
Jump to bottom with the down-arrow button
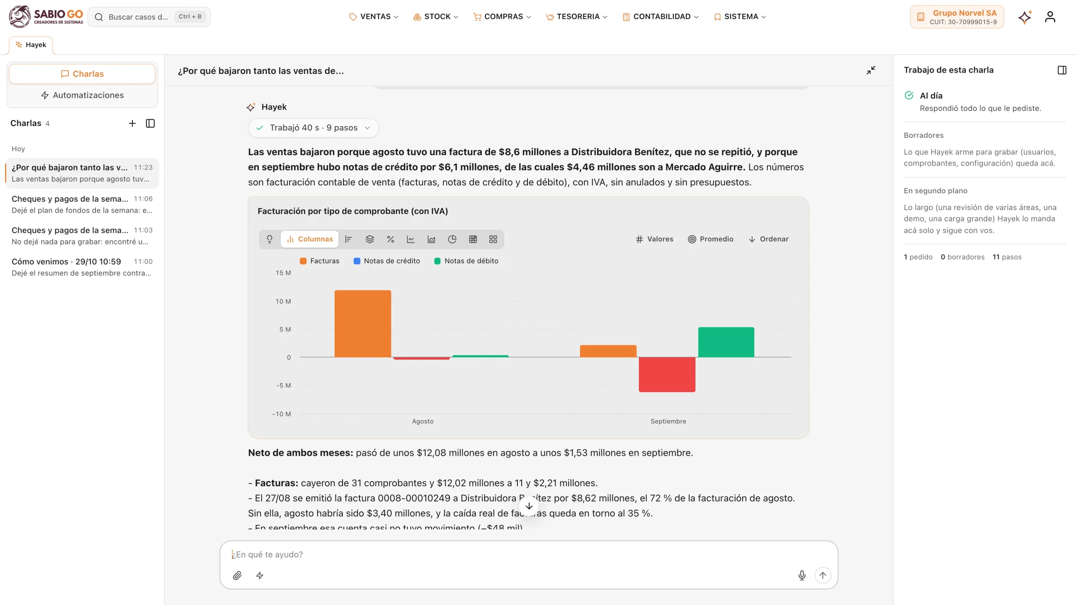(x=529, y=506)
